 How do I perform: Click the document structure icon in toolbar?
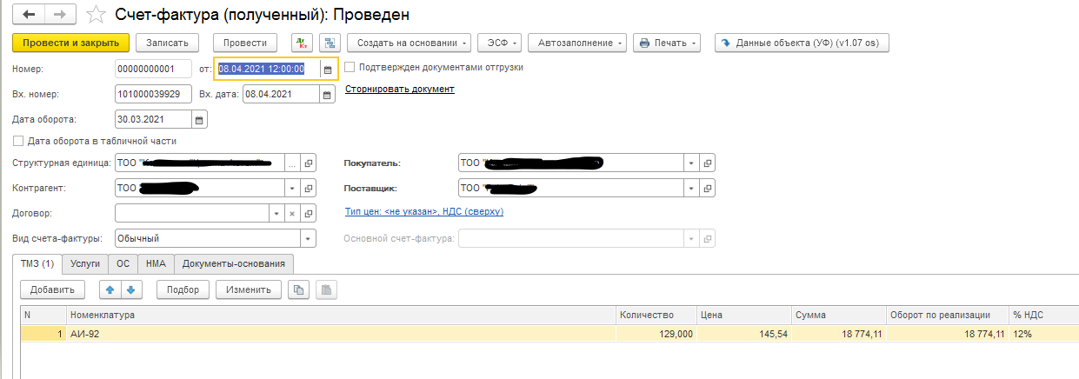pyautogui.click(x=329, y=43)
